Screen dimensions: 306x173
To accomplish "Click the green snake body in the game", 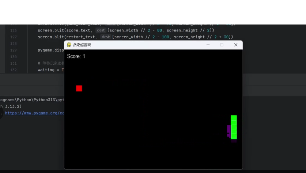I will pos(234,127).
